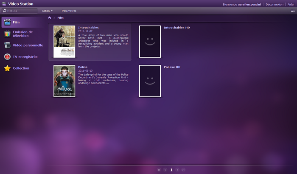Open the Intouchables movie poster
Viewport: 297px width, 174px height.
coord(64,42)
